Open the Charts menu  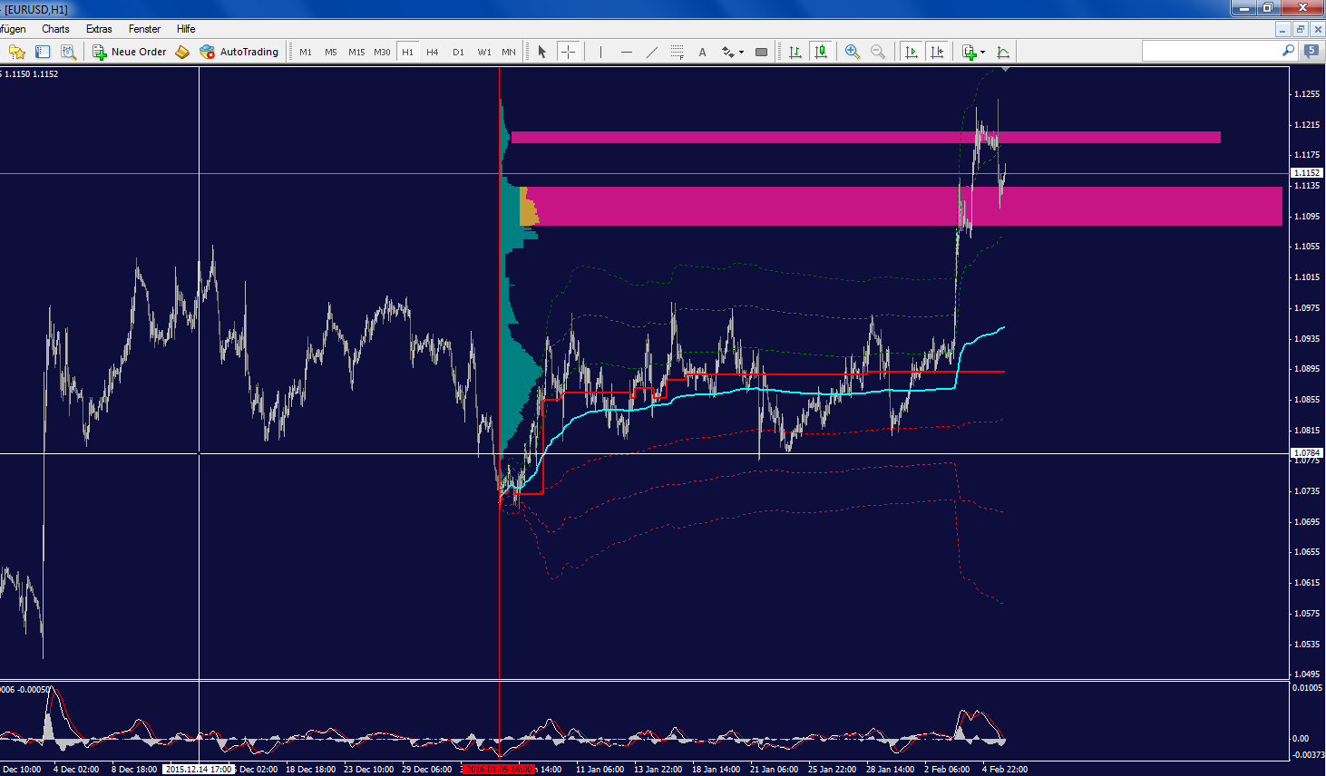pos(55,28)
